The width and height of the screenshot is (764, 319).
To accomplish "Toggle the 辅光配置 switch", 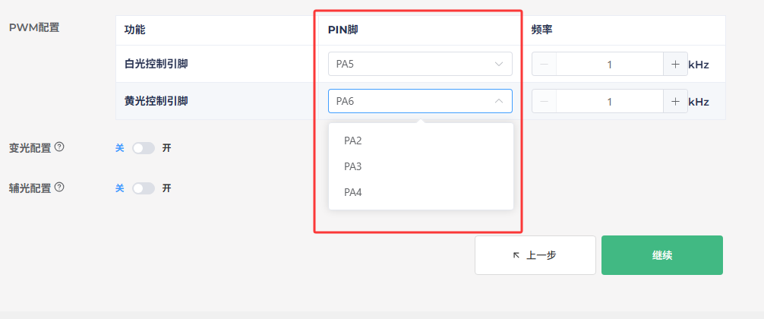I will point(144,188).
